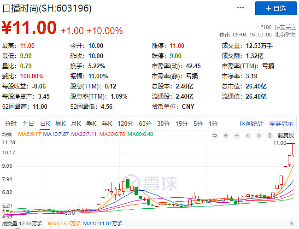The image size is (299, 229).
Task: Click 量比 value 0.79
Action: coord(26,66)
